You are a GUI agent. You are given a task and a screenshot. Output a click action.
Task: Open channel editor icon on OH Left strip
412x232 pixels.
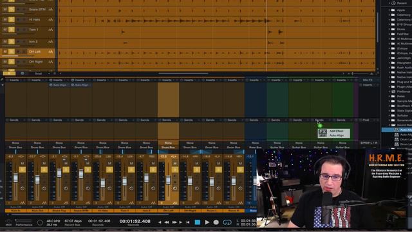[x=175, y=188]
